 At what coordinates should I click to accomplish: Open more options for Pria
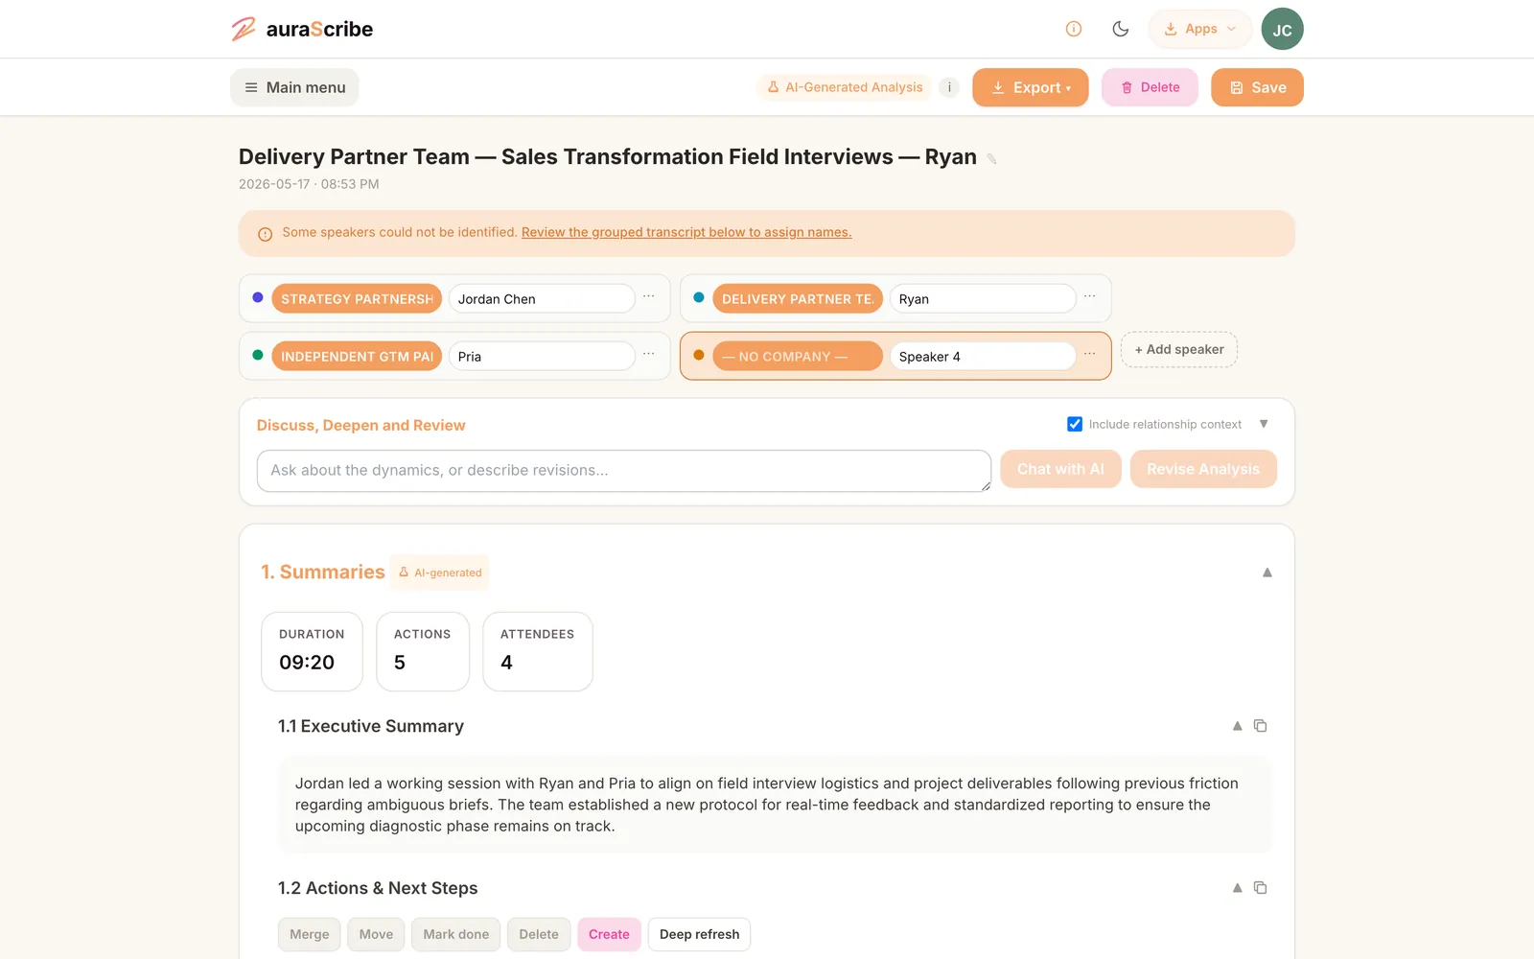(x=649, y=354)
